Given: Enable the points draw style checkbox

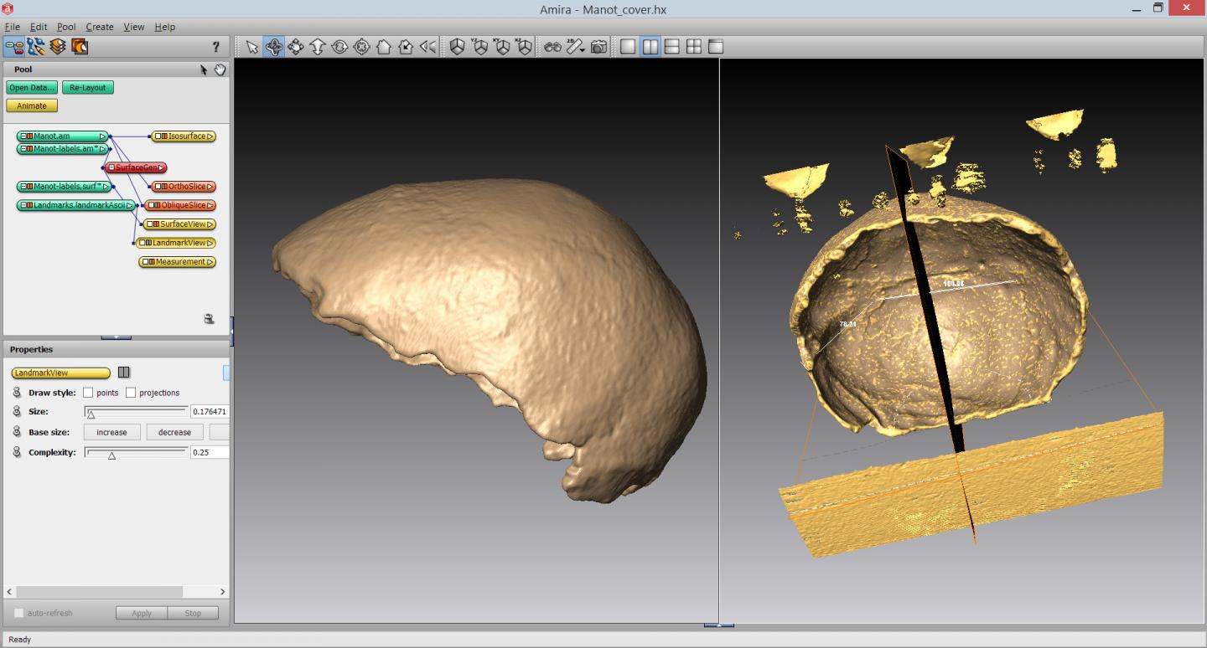Looking at the screenshot, I should [x=88, y=393].
